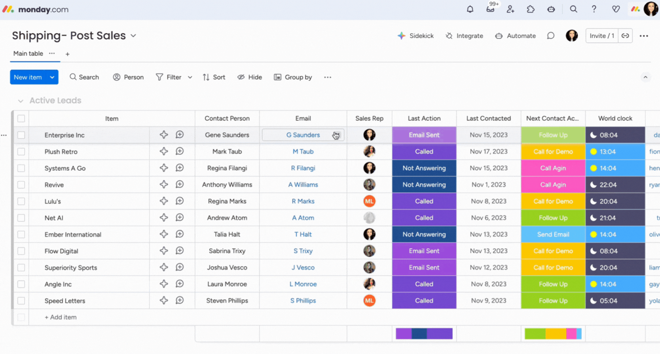Viewport: 660px width, 354px height.
Task: Select the Systems A Go row checkbox
Action: [x=21, y=168]
